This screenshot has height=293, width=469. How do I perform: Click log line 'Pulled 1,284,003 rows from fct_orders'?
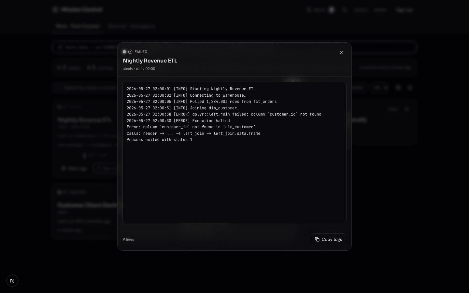coord(202,102)
